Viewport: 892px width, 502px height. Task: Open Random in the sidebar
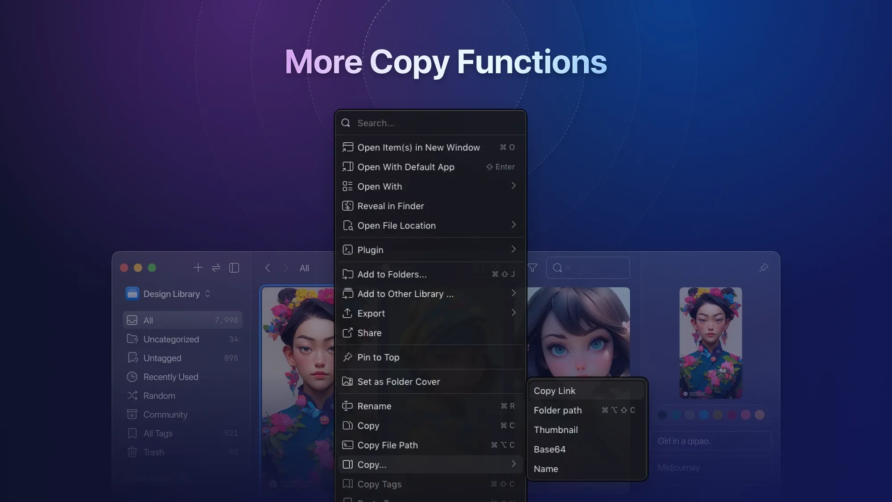(182, 396)
